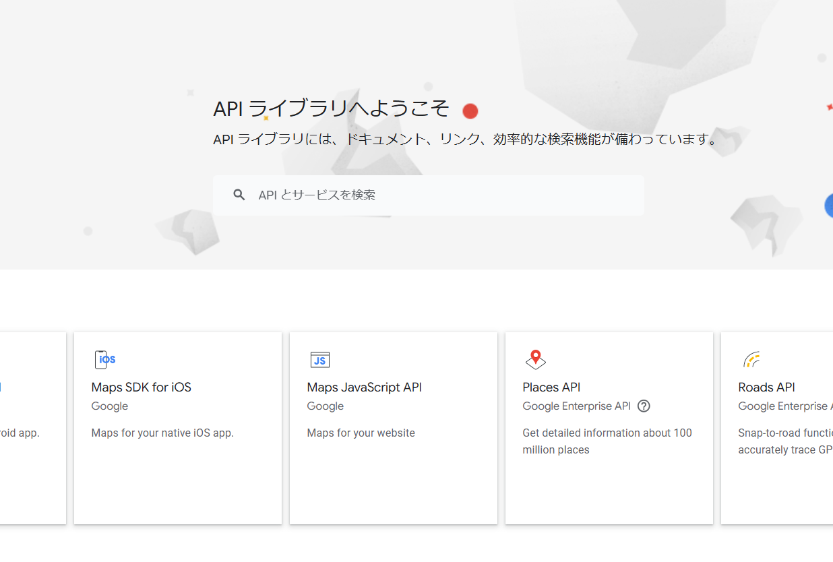Click the Roads API road icon
The width and height of the screenshot is (833, 562).
(751, 360)
